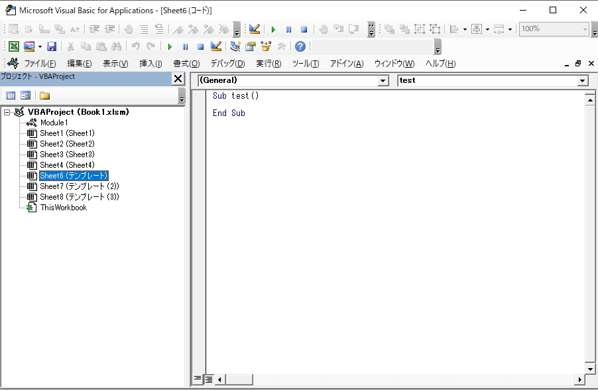Click the Ungroup icon in the UserForm toolbar
The height and width of the screenshot is (390, 598).
click(435, 29)
